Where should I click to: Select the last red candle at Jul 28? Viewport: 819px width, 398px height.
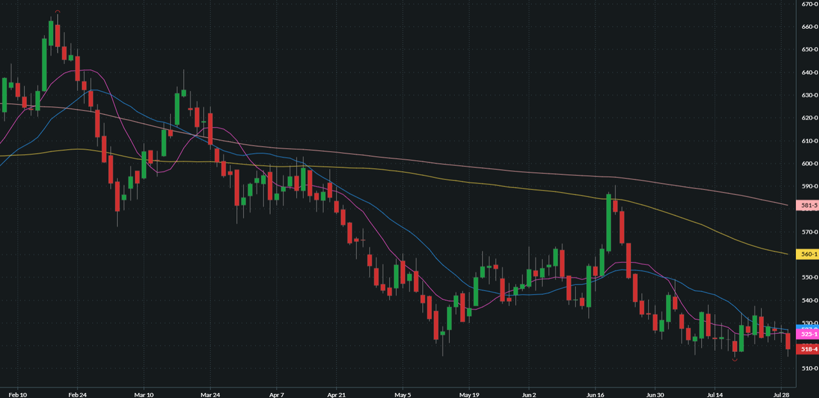click(788, 341)
